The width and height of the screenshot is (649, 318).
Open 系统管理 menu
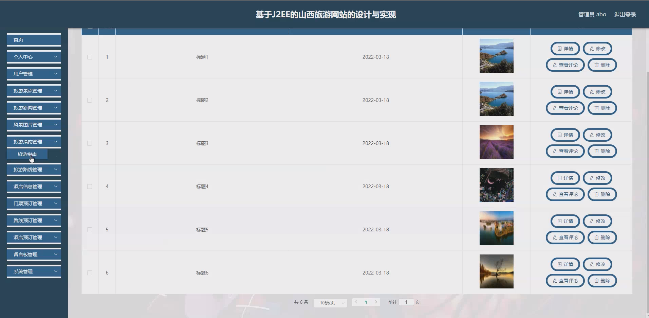pyautogui.click(x=34, y=271)
